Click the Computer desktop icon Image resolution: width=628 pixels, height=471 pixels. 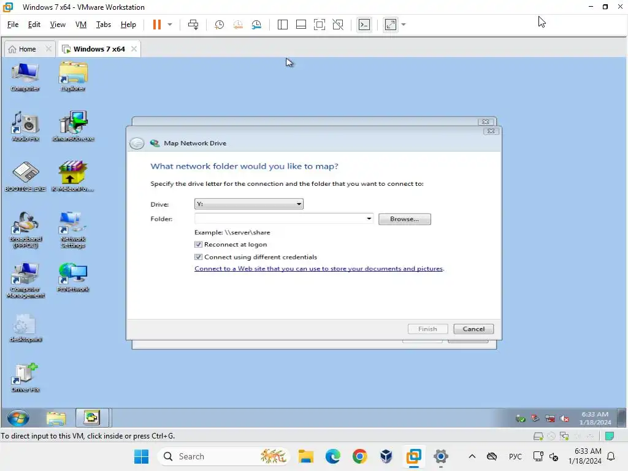25,77
